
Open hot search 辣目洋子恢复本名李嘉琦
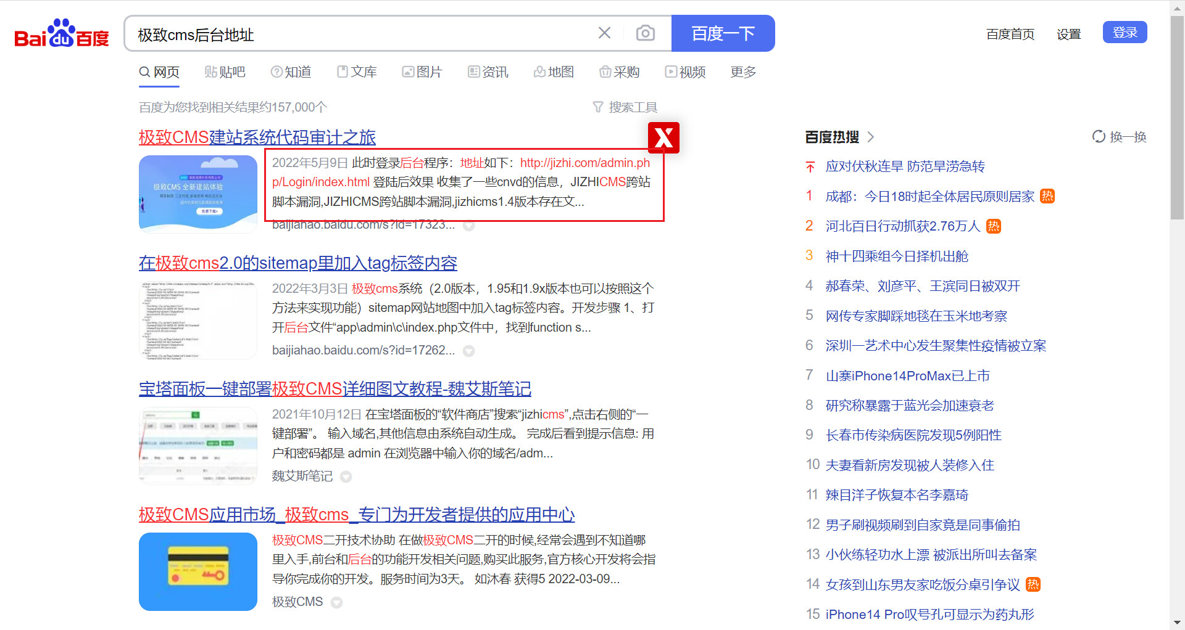pos(897,495)
